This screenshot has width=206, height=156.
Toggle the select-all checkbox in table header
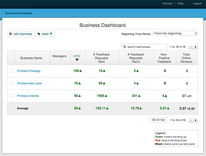[11, 58]
